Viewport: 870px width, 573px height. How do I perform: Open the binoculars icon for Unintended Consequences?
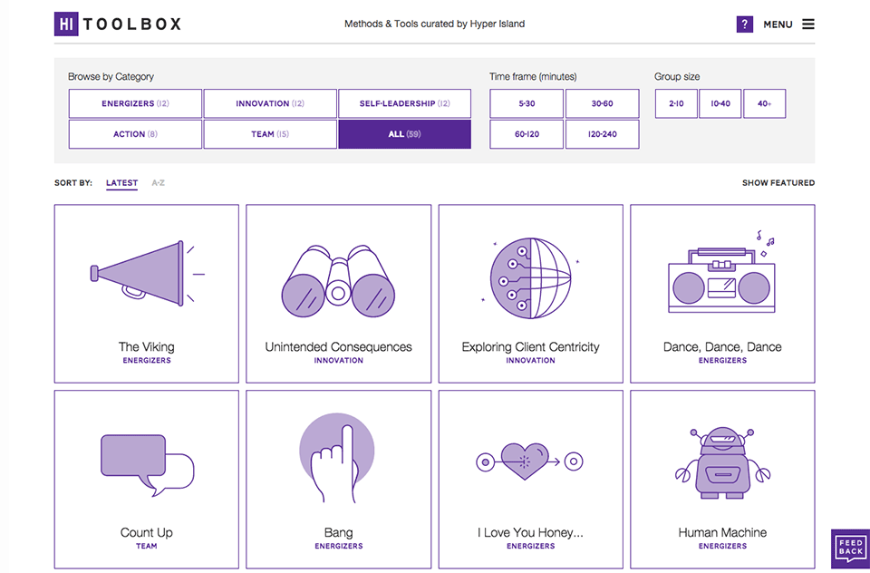338,281
